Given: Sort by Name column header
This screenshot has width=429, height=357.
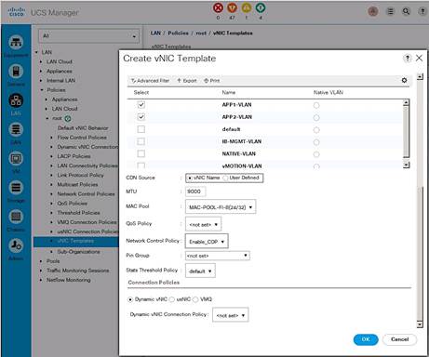Looking at the screenshot, I should coord(229,92).
